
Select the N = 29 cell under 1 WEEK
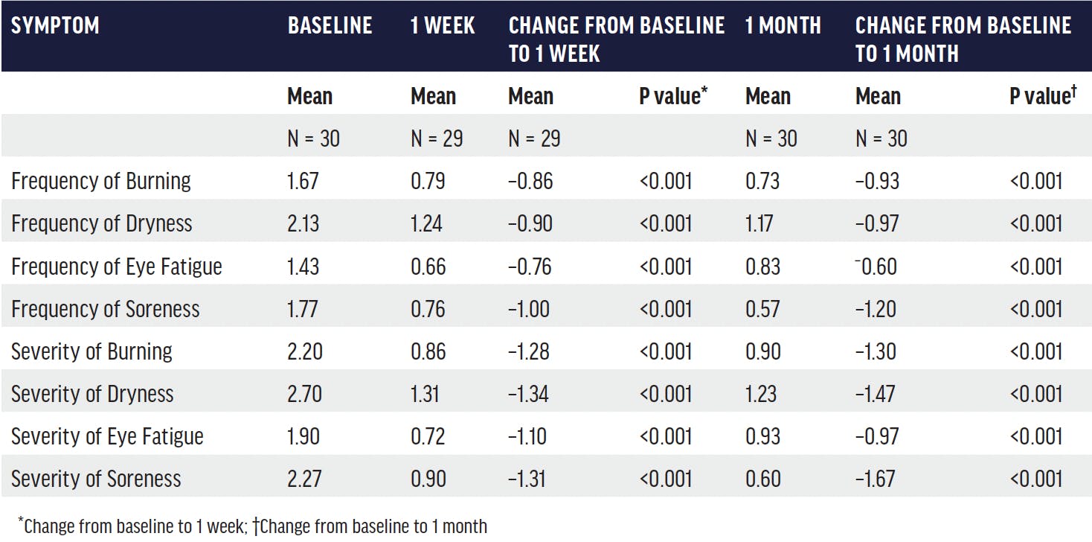[437, 138]
